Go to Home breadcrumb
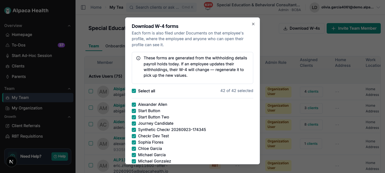 point(96,7)
